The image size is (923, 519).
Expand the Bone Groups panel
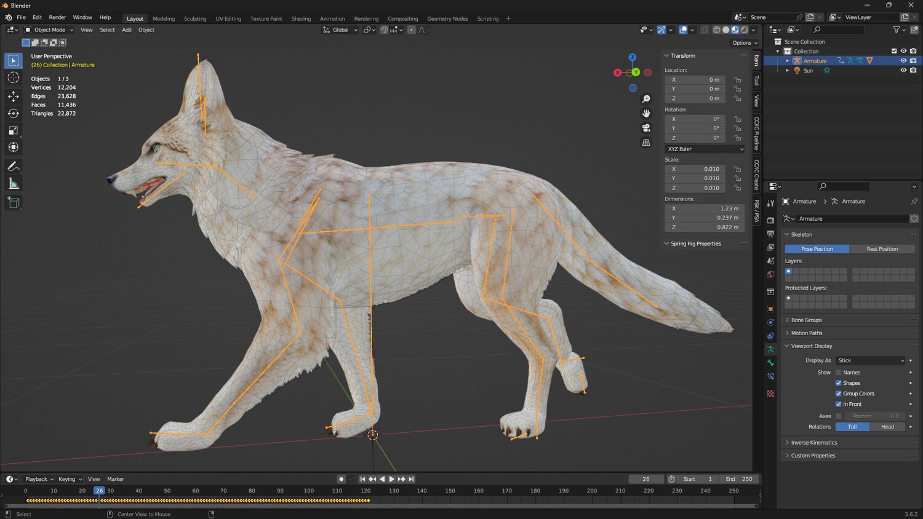[806, 320]
